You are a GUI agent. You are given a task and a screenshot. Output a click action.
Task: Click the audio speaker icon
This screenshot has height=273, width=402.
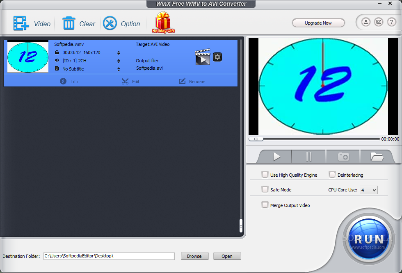tap(57, 60)
